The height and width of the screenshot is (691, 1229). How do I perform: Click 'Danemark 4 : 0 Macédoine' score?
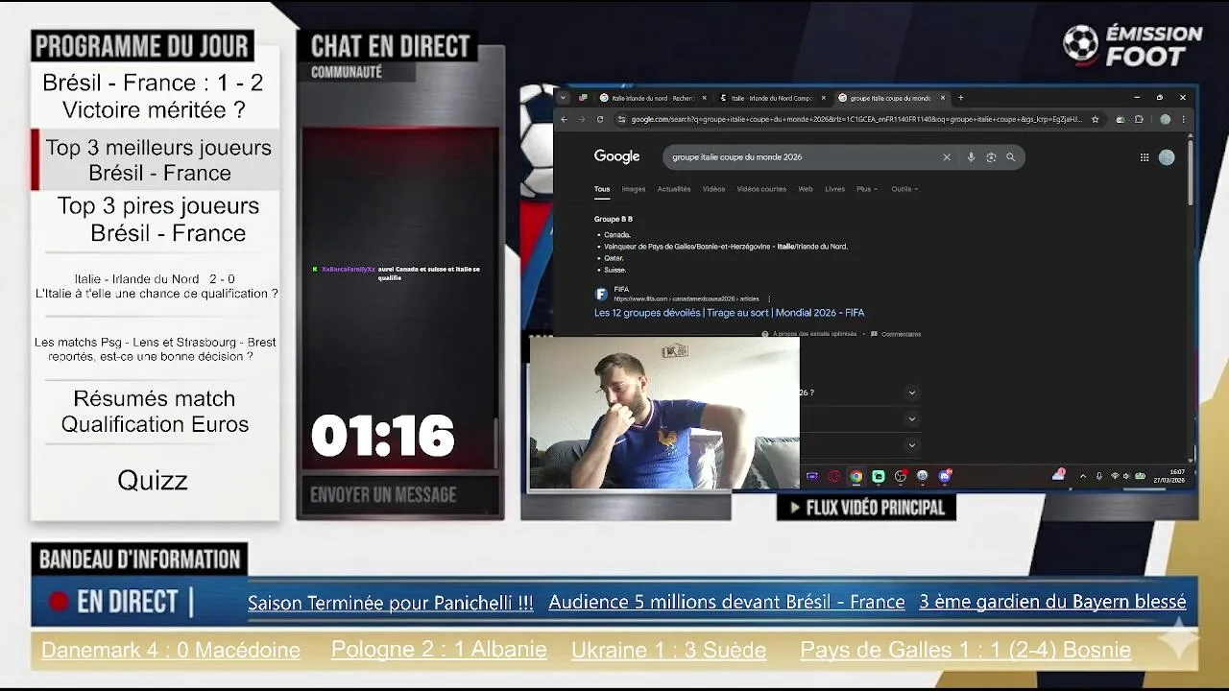pos(171,650)
